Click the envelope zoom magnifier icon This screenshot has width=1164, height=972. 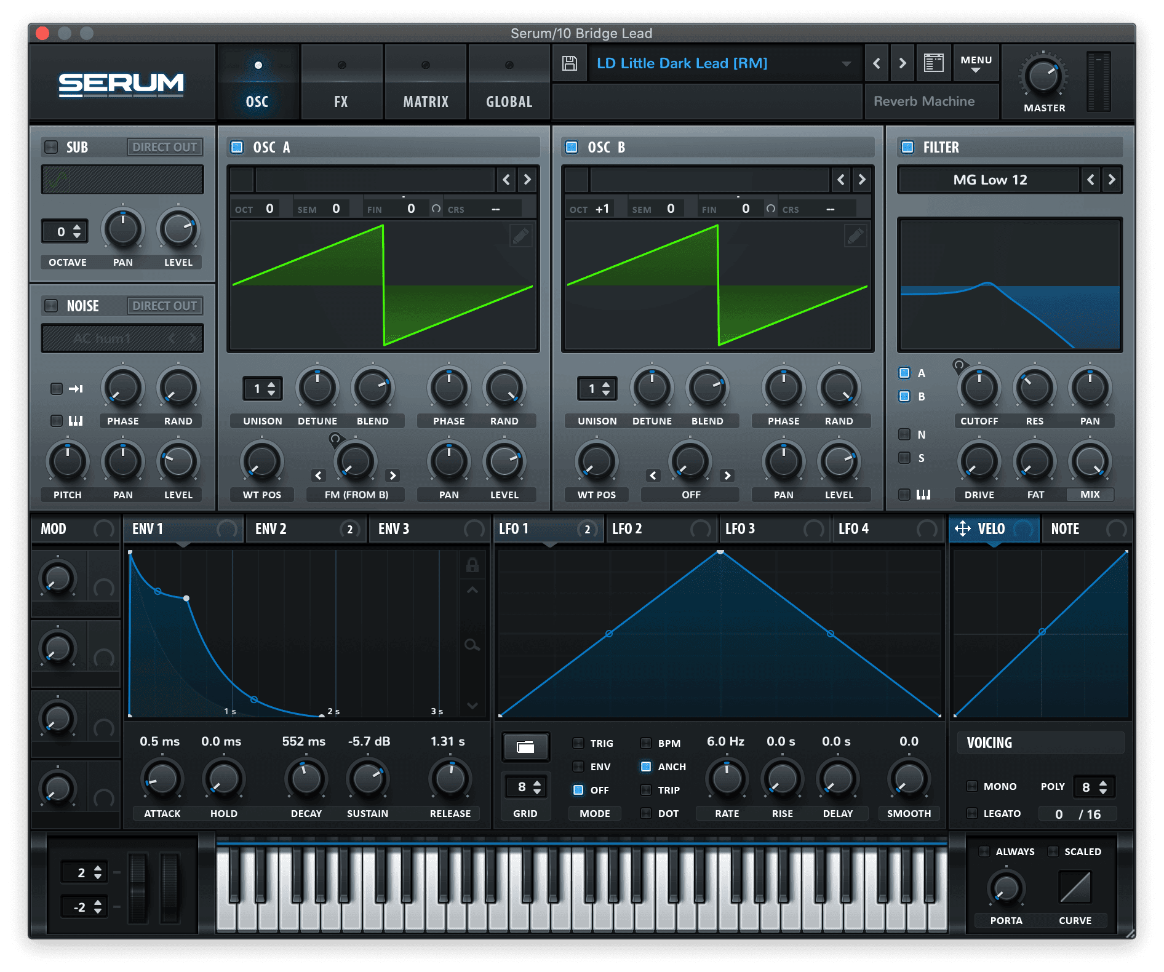472,645
